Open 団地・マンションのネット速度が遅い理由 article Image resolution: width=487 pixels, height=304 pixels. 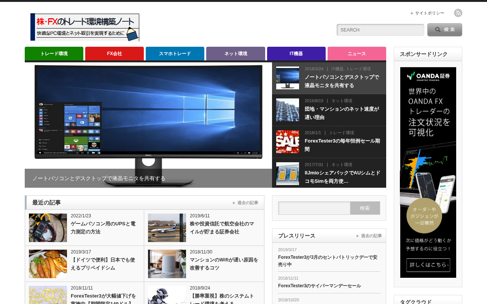pyautogui.click(x=342, y=113)
